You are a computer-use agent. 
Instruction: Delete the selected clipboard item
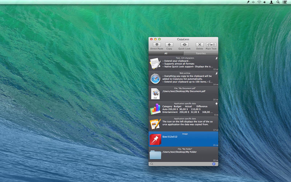coord(200,44)
